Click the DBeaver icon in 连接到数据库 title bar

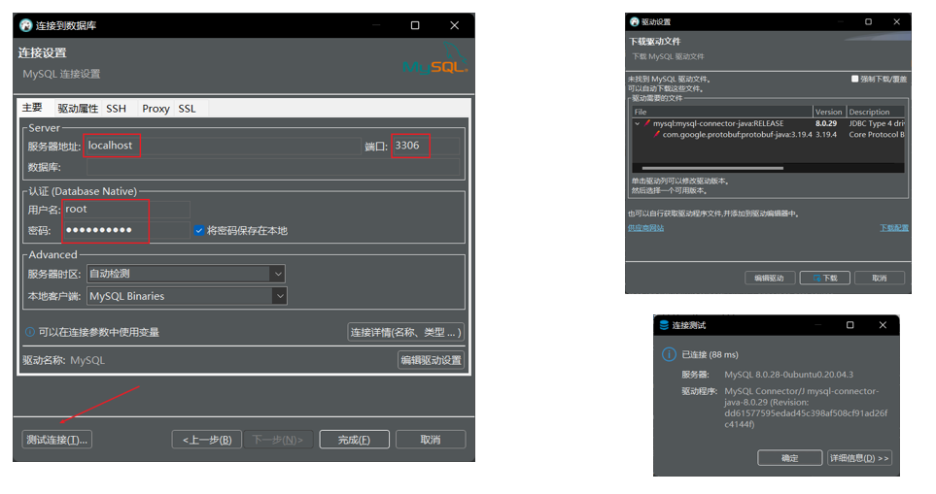click(25, 25)
